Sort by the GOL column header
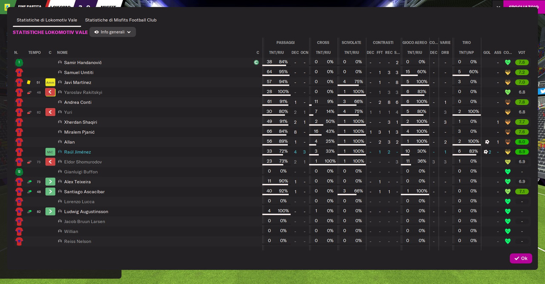The image size is (545, 284). pos(487,53)
